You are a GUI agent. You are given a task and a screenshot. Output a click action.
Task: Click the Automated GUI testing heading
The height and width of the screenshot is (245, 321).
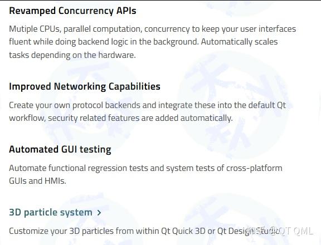(60, 149)
